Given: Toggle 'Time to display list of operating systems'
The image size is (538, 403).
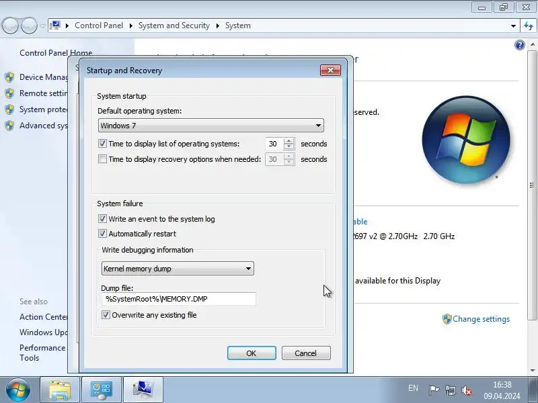Looking at the screenshot, I should tap(102, 143).
